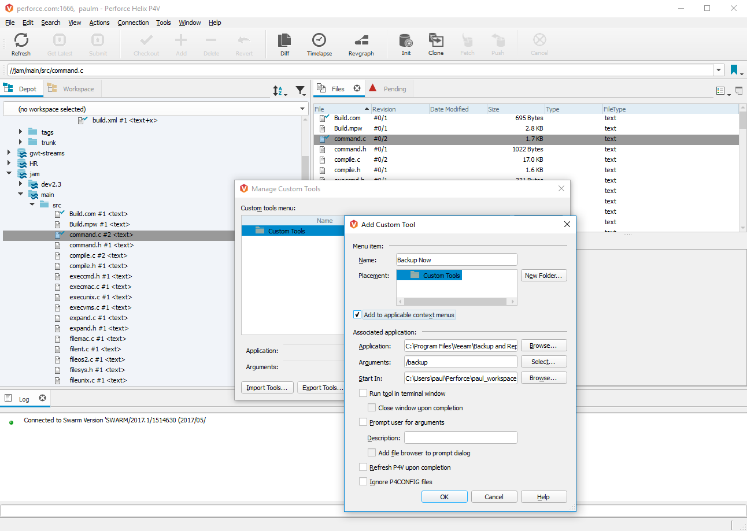The height and width of the screenshot is (531, 747).
Task: Open the Connection menu
Action: pos(133,23)
